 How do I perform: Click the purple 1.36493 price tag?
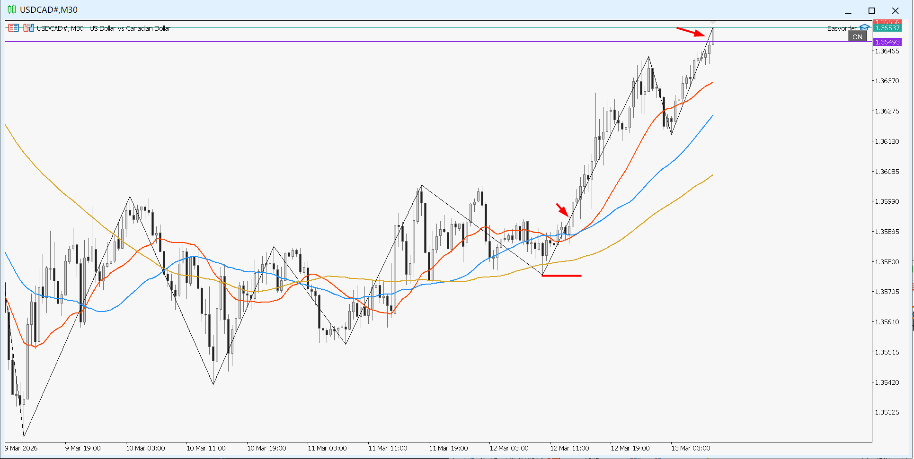[x=887, y=42]
